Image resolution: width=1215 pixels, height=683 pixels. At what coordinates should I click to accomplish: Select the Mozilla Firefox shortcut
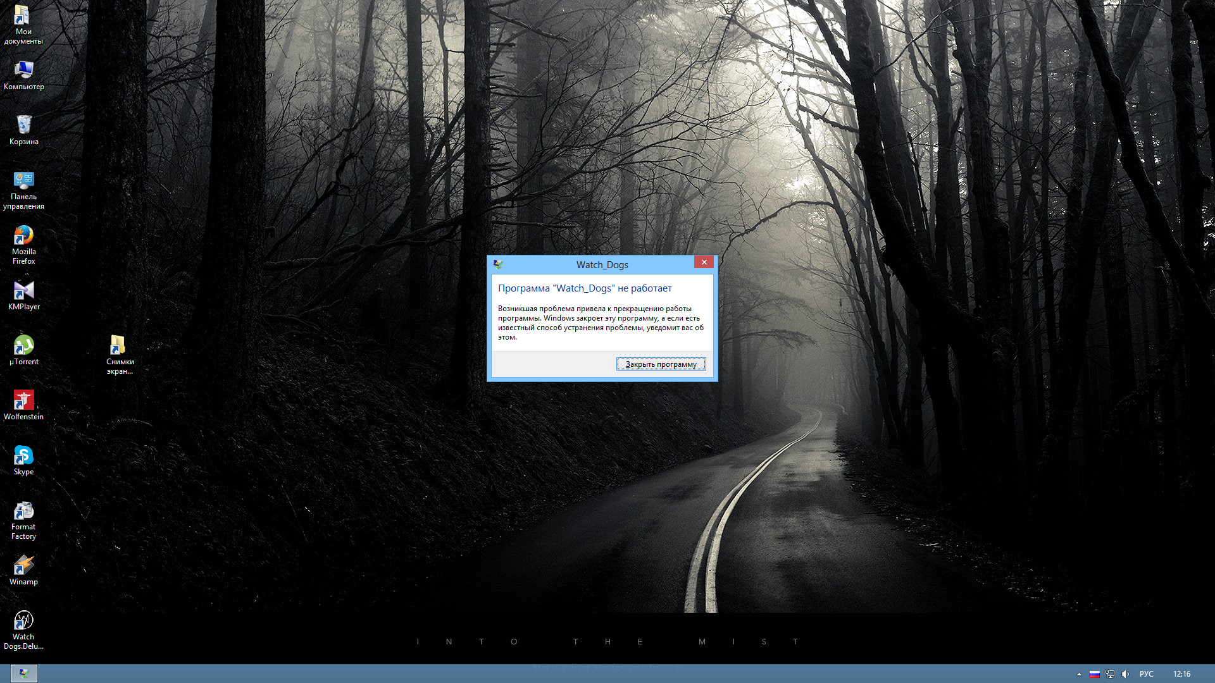click(x=23, y=245)
